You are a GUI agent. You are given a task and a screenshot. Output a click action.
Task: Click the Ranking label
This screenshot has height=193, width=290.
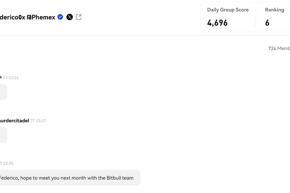[274, 10]
